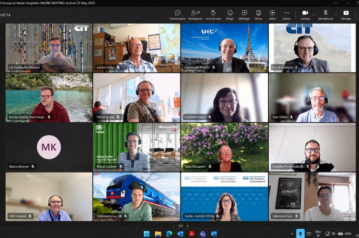Image resolution: width=359 pixels, height=238 pixels.
Task: Raise hand with Lever la main
Action: 213,15
